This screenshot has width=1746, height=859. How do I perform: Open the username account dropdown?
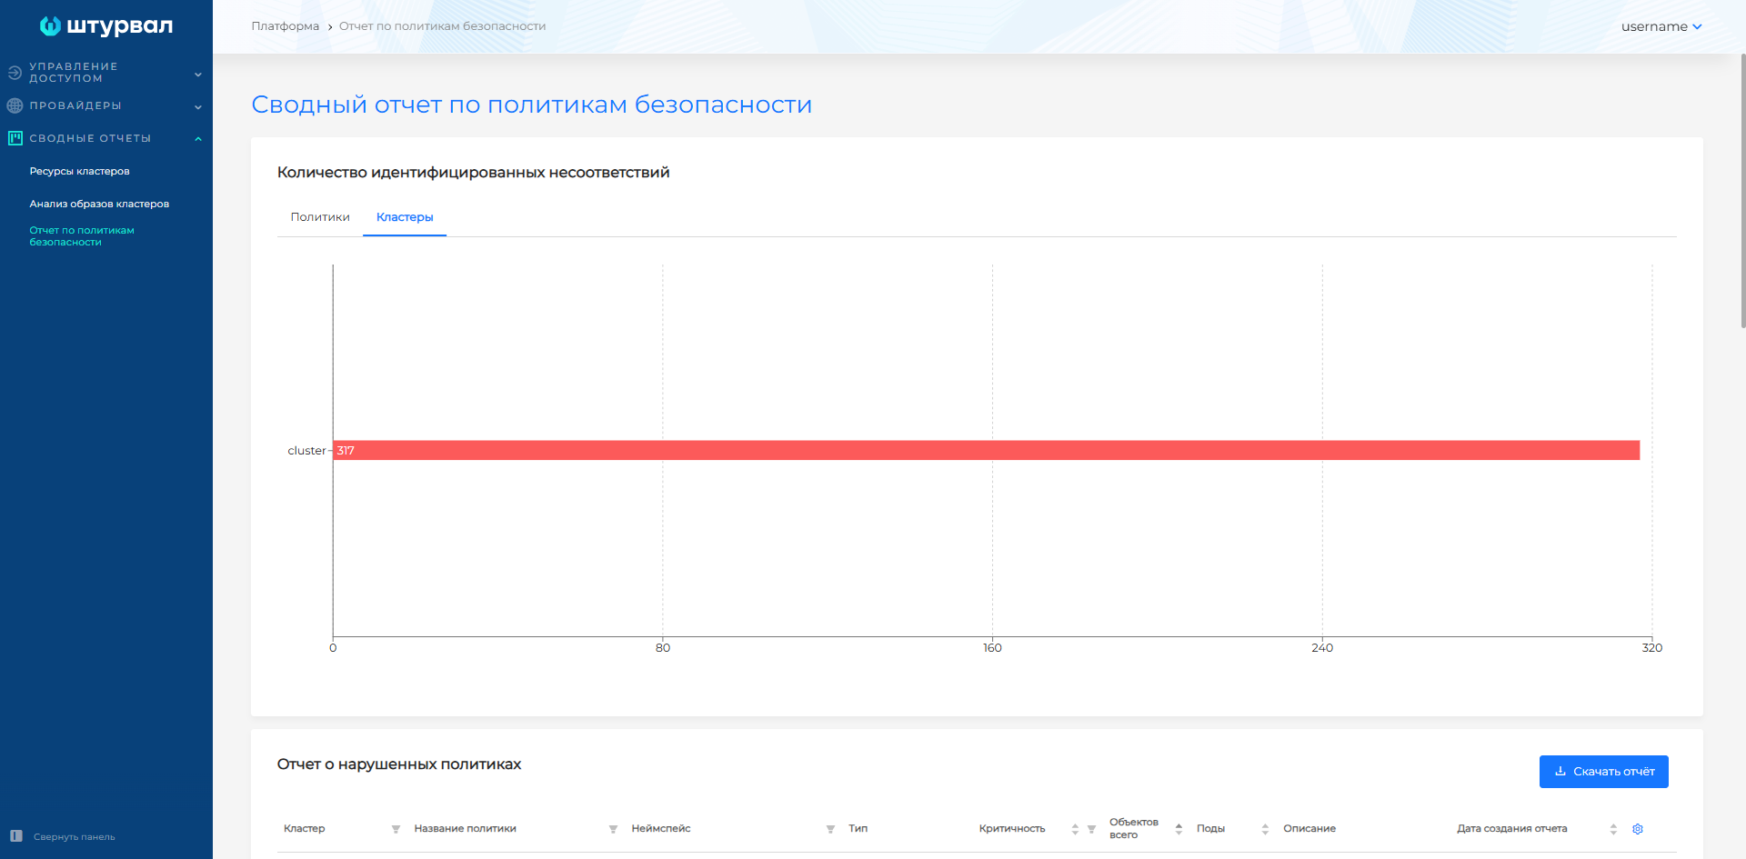[1661, 26]
